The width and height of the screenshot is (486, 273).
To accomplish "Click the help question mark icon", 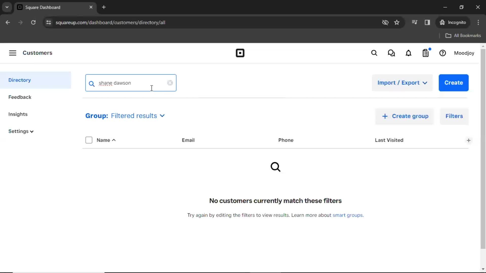I will pyautogui.click(x=443, y=53).
